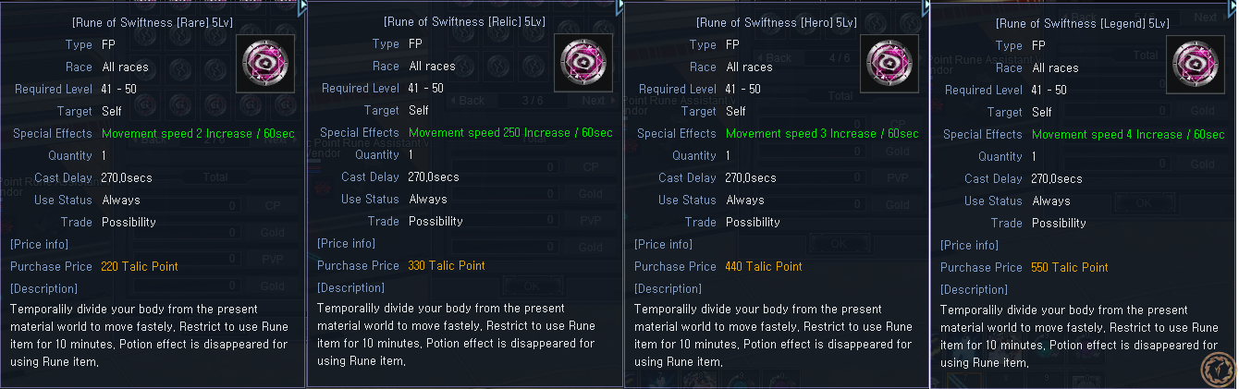Click the Legend rune's Movement speed 4 effect text
This screenshot has width=1239, height=389.
click(1127, 134)
